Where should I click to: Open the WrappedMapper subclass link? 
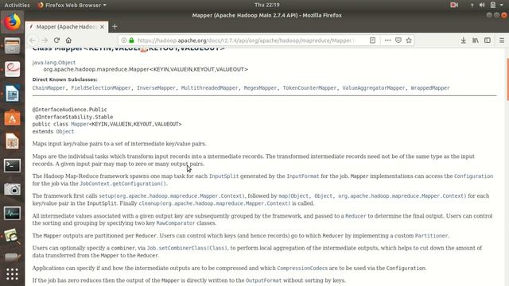pyautogui.click(x=430, y=88)
